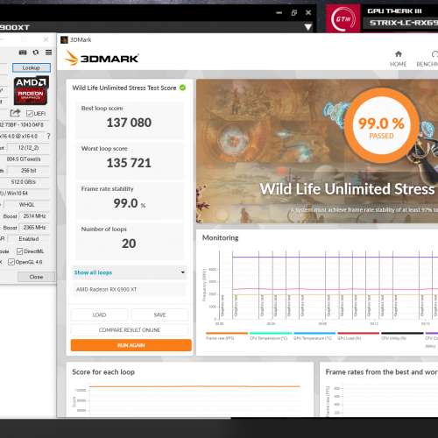This screenshot has width=438, height=438.
Task: Toggle the DirectML checkbox in GPU-Z
Action: (20, 251)
